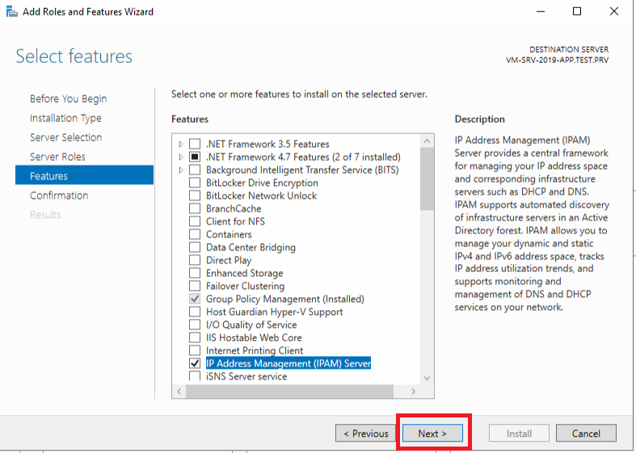The height and width of the screenshot is (453, 636).
Task: Select Internet Printing Client row label
Action: tap(255, 350)
